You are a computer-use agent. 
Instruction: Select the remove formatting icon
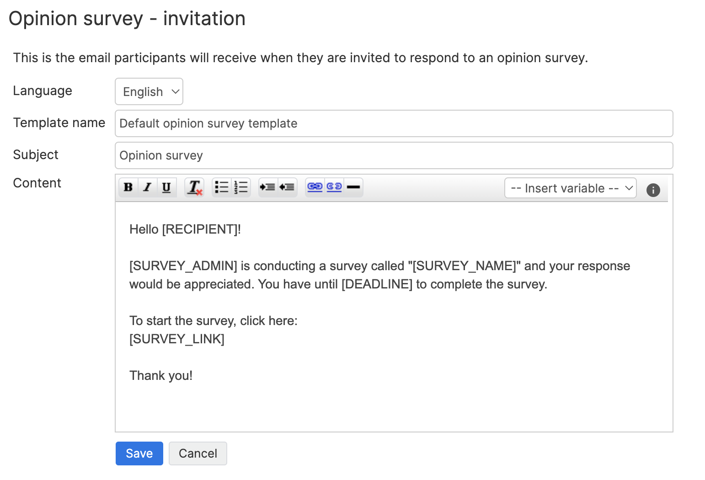(194, 187)
